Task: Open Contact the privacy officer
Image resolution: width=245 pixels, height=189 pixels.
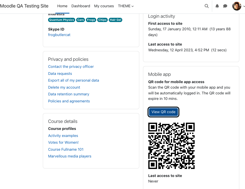Action: tap(71, 67)
